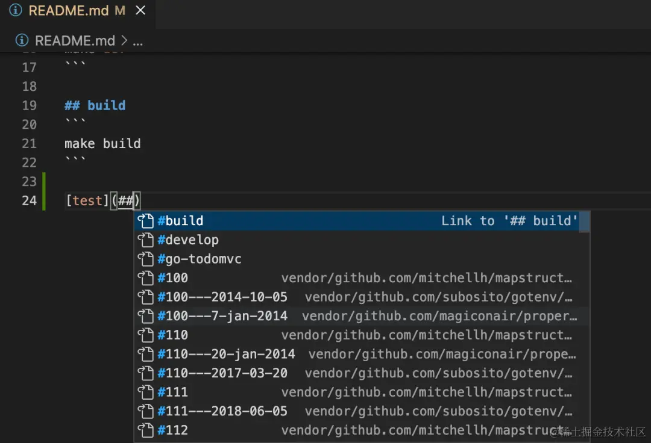This screenshot has width=651, height=443.
Task: Select the #111 mapstructure suggestion
Action: click(357, 392)
